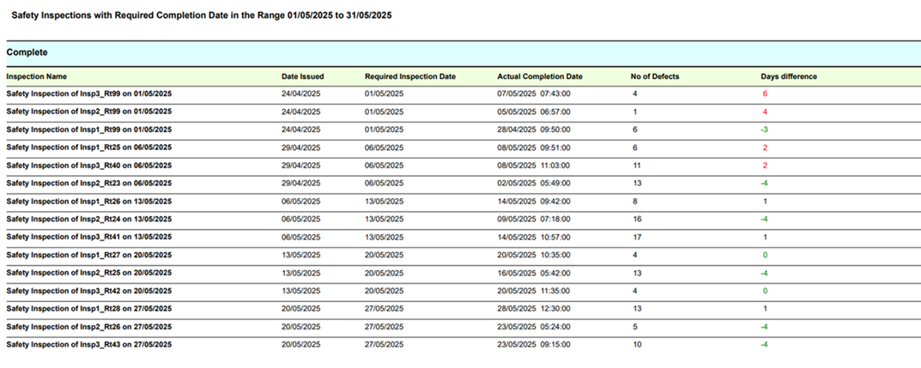Select 'Safety Inspection of Insp3_Rt41 on 13/05/2025'

click(x=89, y=237)
